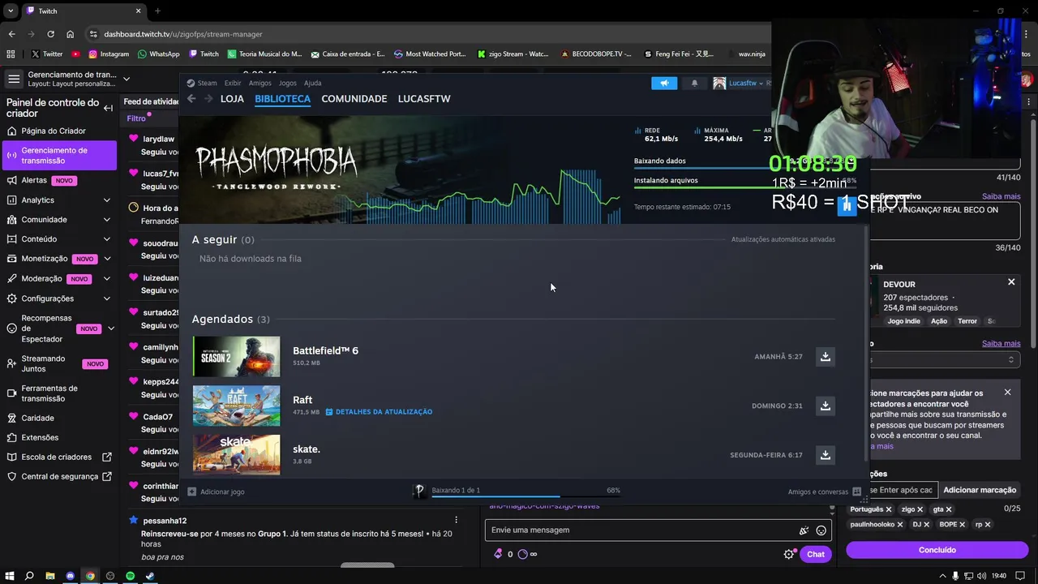The height and width of the screenshot is (584, 1038).
Task: Open Instagram bookmark
Action: pyautogui.click(x=109, y=54)
